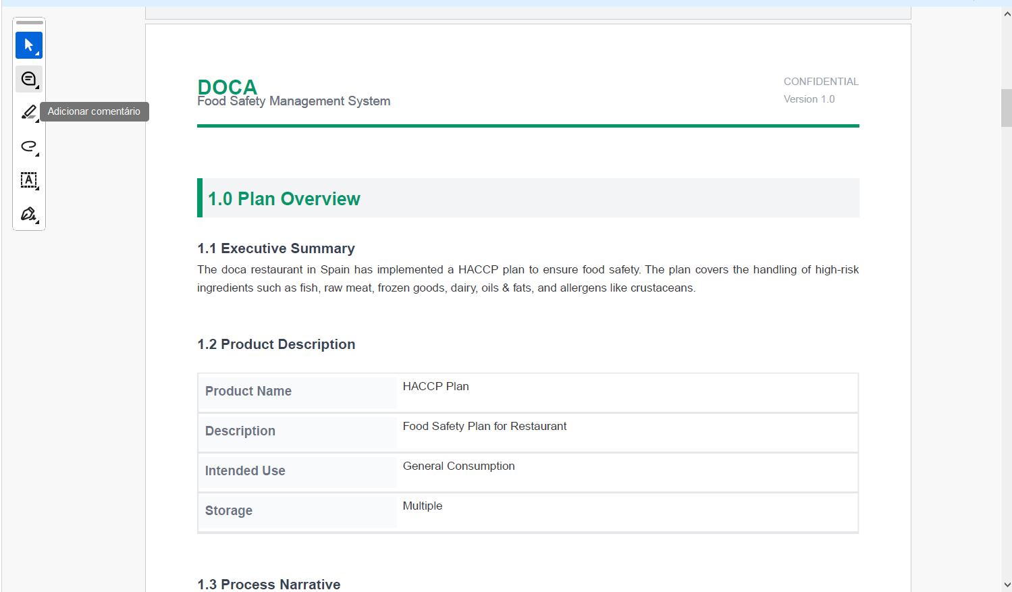This screenshot has height=592, width=1012.
Task: Pick the freehand drawing tool
Action: (x=28, y=146)
